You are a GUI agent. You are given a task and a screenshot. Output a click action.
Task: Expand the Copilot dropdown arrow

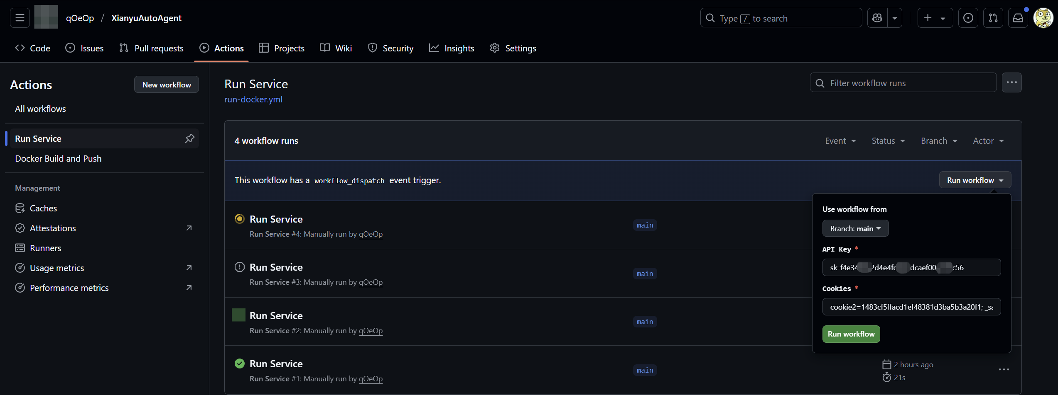[x=895, y=18]
